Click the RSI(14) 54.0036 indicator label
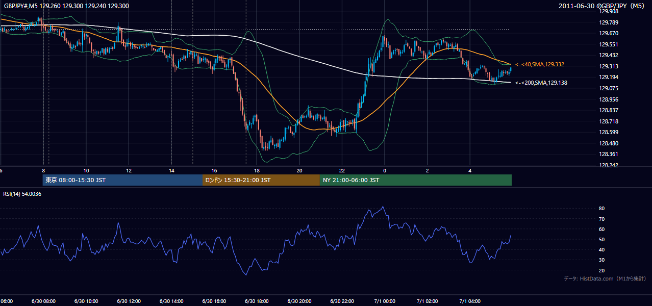Screen dimensions: 652x306 click(22, 194)
